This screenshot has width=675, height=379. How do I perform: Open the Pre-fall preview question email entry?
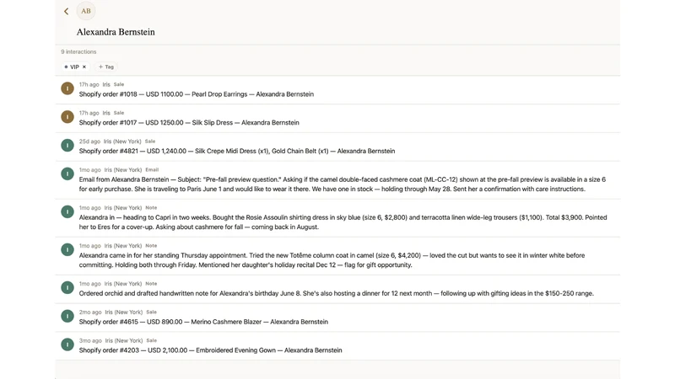click(337, 179)
